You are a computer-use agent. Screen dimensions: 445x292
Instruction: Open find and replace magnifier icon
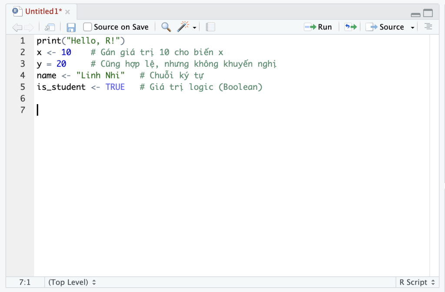coord(166,27)
